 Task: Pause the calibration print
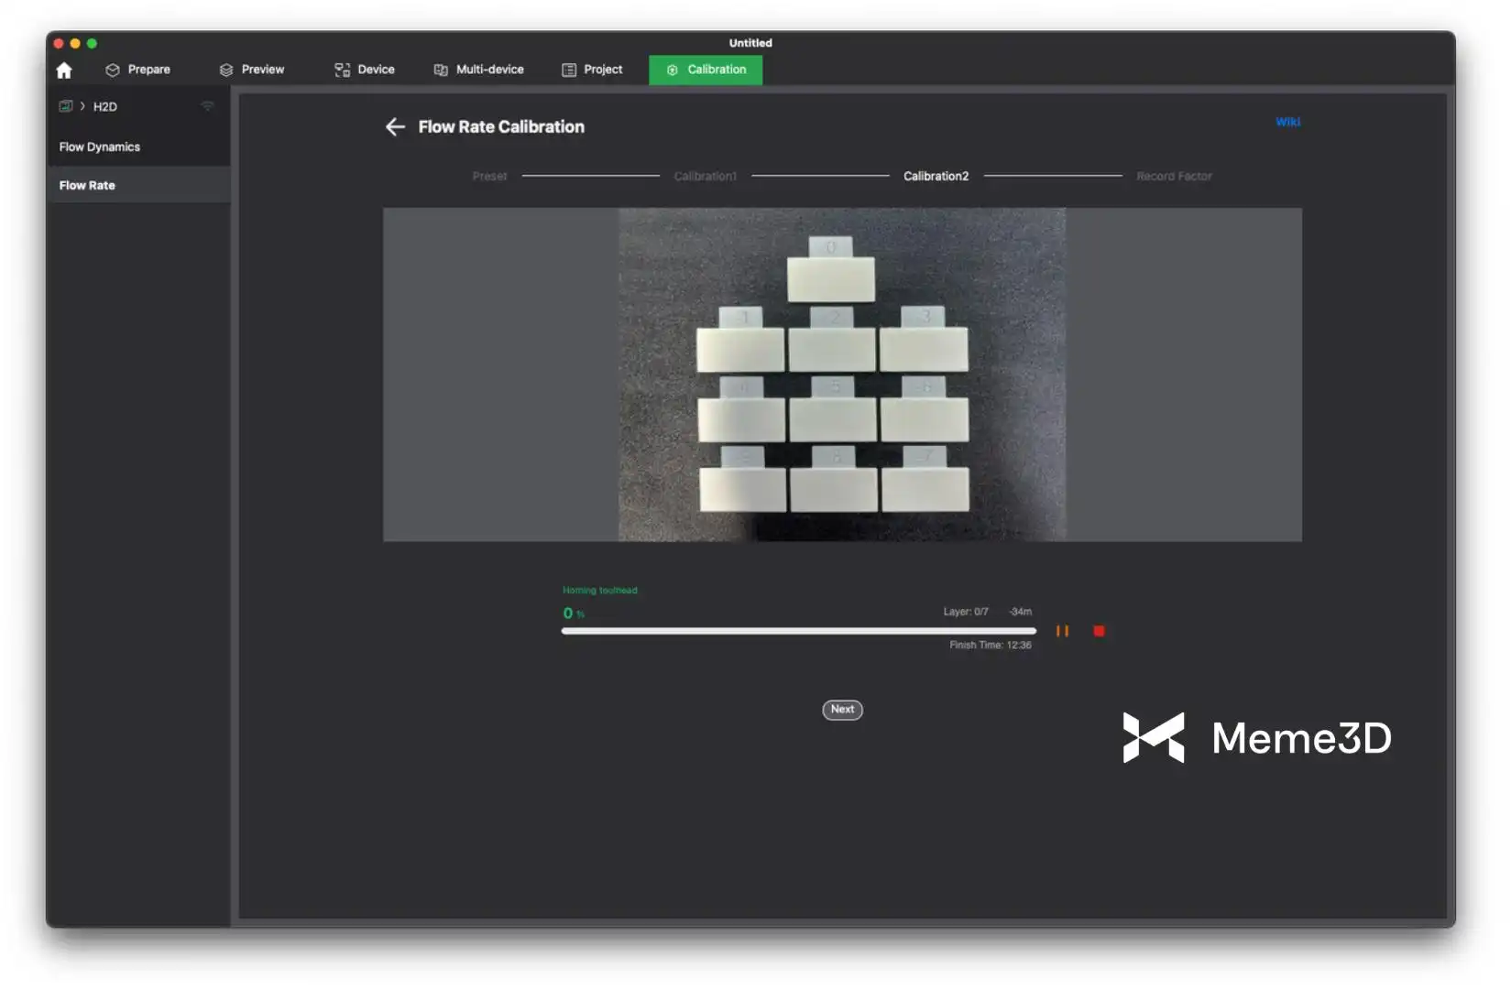(1062, 631)
